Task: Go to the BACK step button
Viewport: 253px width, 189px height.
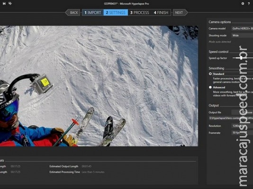Action: pos(72,13)
